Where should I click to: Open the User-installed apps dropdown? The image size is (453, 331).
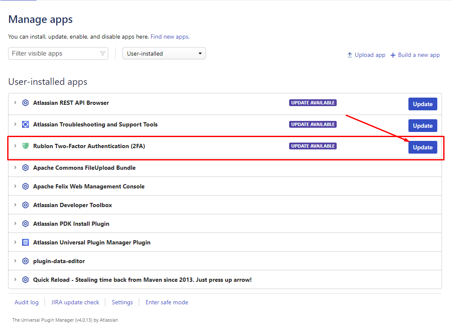(164, 53)
